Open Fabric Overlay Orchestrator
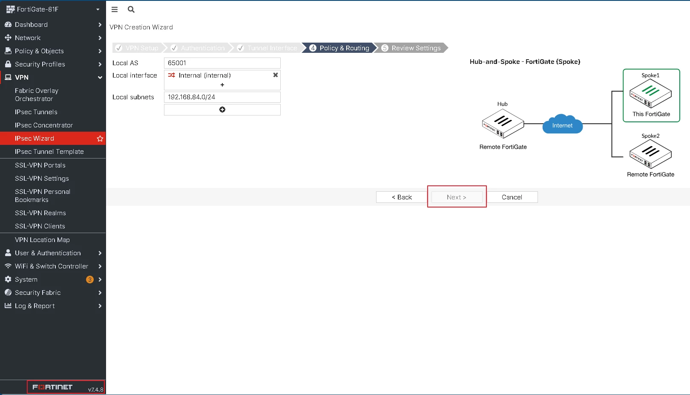This screenshot has height=395, width=690. click(x=53, y=95)
